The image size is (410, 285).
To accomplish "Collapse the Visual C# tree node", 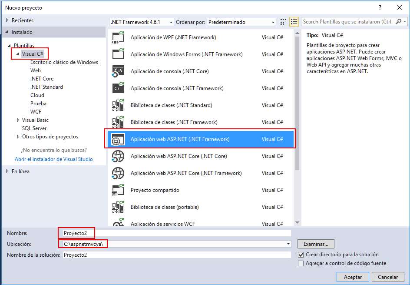I will 17,54.
